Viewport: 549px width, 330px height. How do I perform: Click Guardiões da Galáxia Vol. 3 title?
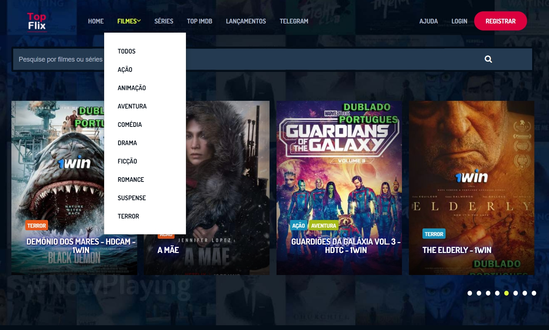coord(346,246)
